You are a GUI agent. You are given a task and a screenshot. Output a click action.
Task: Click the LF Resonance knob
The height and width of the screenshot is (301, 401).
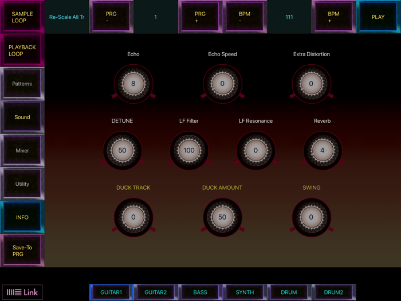255,150
